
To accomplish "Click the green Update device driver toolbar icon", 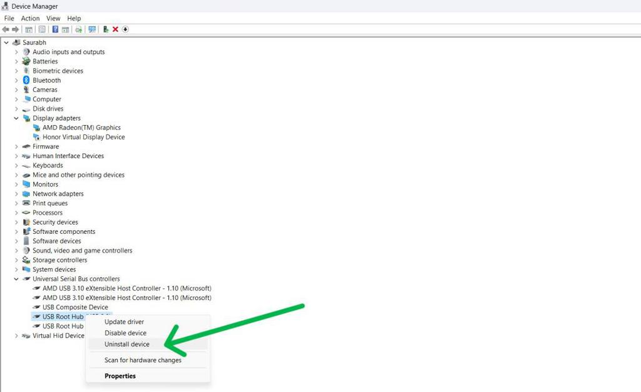I will (105, 29).
